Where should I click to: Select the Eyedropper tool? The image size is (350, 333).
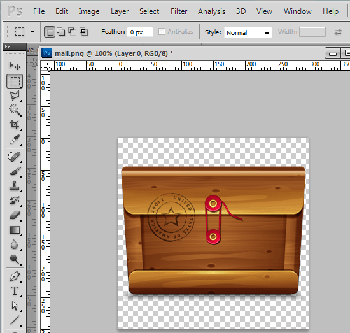click(x=15, y=139)
